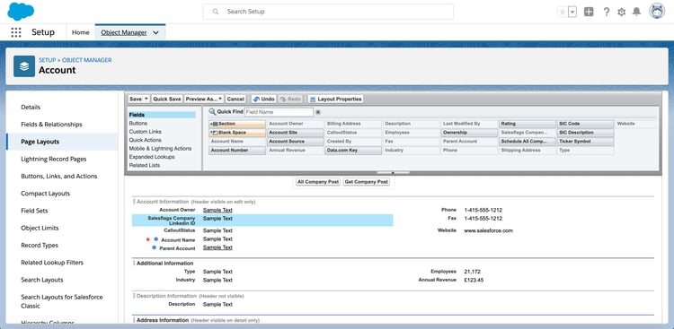Click the Section palette item
This screenshot has height=329, width=674.
pyautogui.click(x=237, y=124)
